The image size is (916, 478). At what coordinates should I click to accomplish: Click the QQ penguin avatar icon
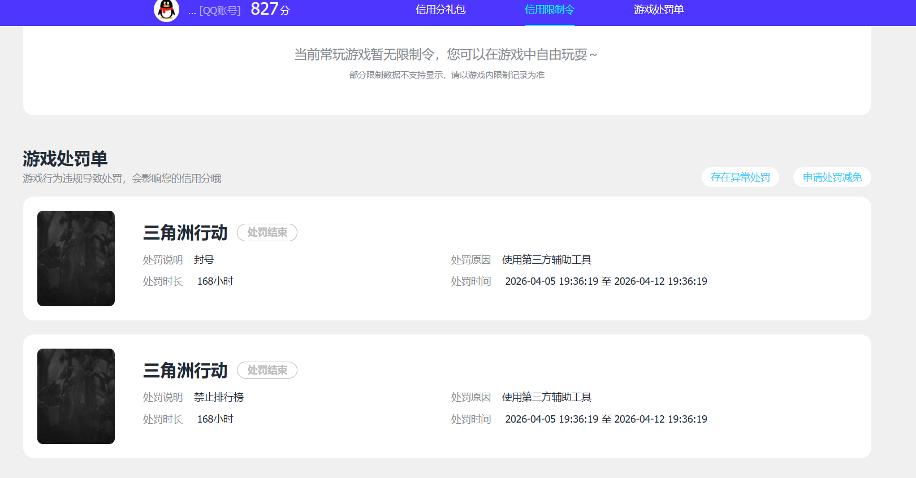tap(166, 10)
